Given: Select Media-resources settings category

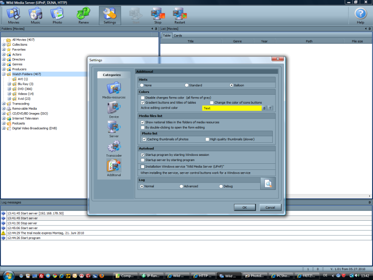Looking at the screenshot, I should pyautogui.click(x=114, y=90).
